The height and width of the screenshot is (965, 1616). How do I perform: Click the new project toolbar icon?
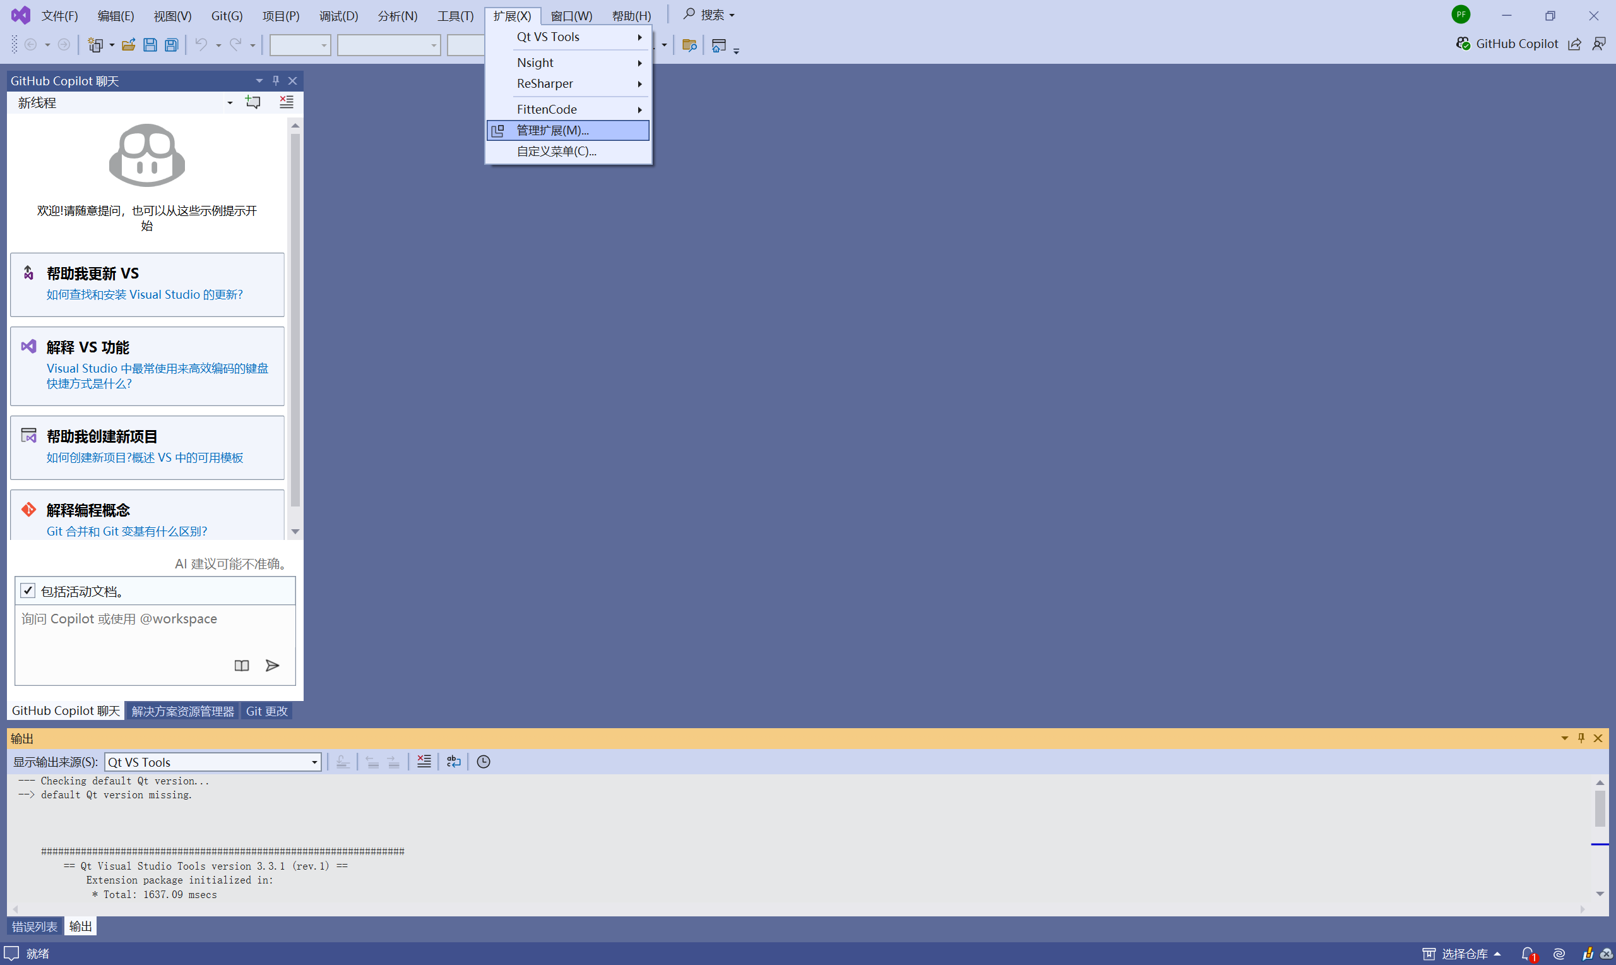pyautogui.click(x=95, y=45)
